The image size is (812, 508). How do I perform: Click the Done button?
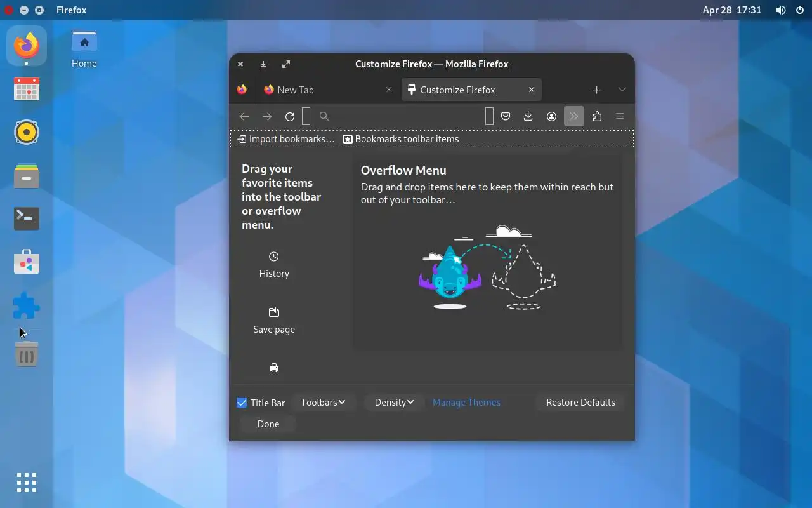[268, 424]
